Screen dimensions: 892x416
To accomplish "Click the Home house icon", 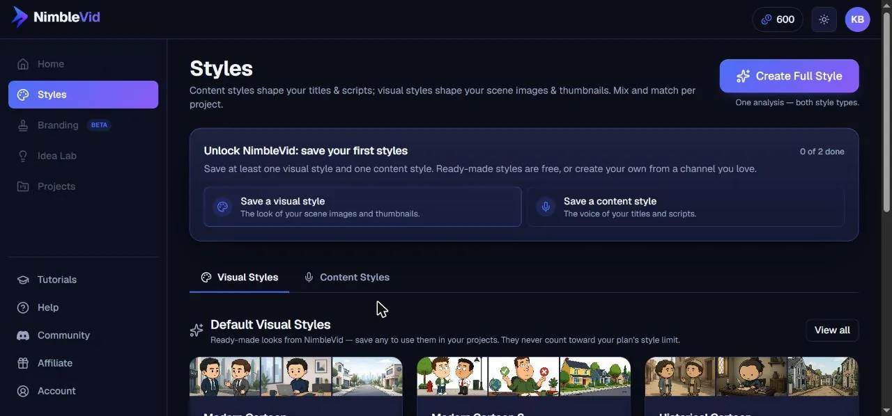I will coord(23,64).
